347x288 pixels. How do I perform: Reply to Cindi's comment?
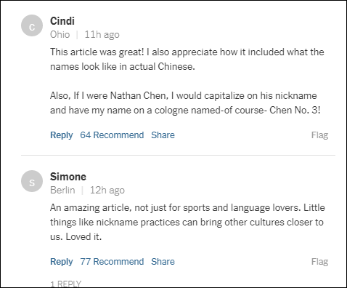62,135
